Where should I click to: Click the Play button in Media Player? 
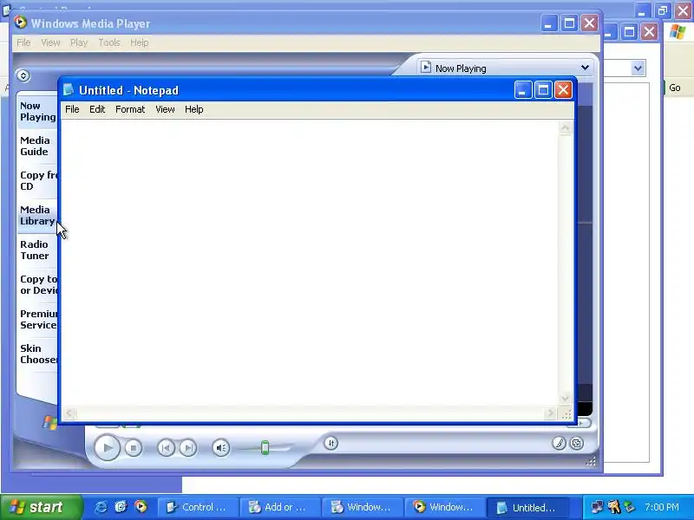(x=107, y=447)
